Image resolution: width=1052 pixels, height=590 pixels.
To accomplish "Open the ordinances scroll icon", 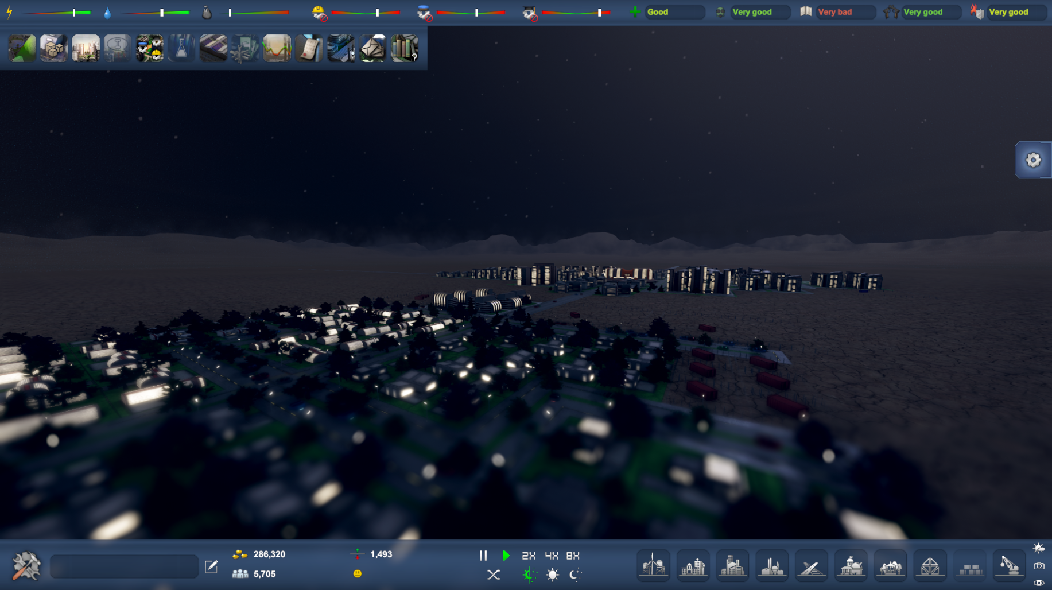I will tap(309, 48).
